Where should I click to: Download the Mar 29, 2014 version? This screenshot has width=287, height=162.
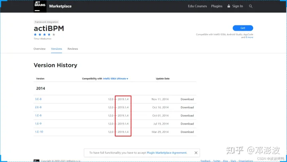tap(187, 132)
